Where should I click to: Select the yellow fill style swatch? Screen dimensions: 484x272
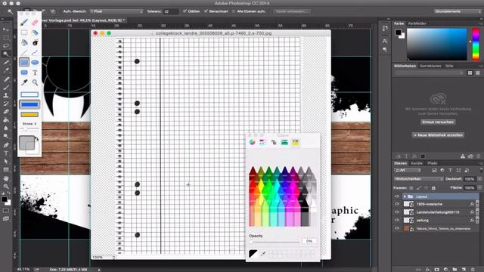coord(29,114)
